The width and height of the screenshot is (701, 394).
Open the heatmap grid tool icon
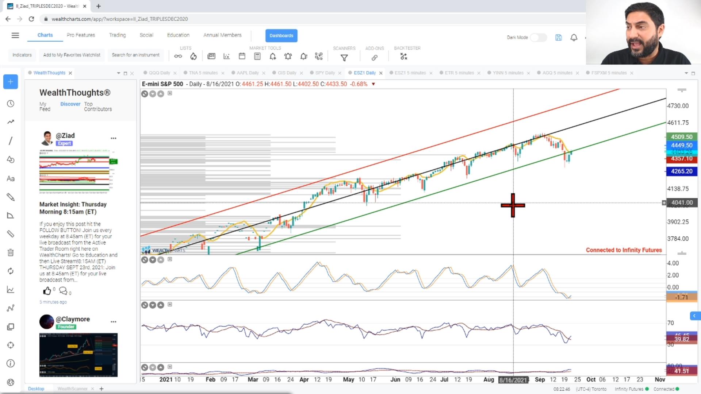coord(319,56)
